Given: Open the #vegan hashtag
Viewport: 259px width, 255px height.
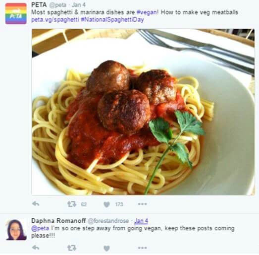Looking at the screenshot, I should 147,12.
